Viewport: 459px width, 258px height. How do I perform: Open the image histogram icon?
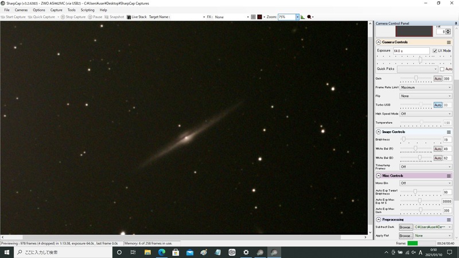[x=303, y=17]
